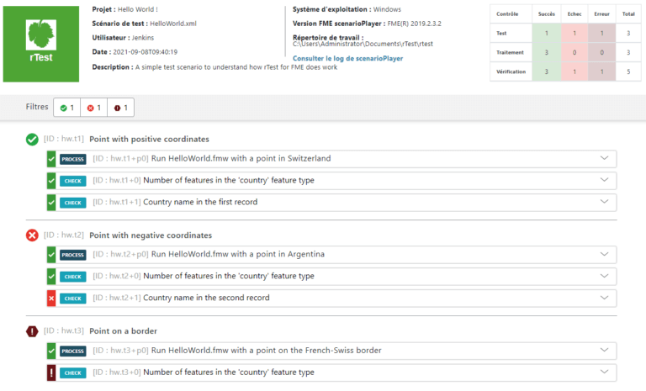Screen dimensions: 646x391
Task: Click the Traitement row success cell
Action: click(546, 52)
